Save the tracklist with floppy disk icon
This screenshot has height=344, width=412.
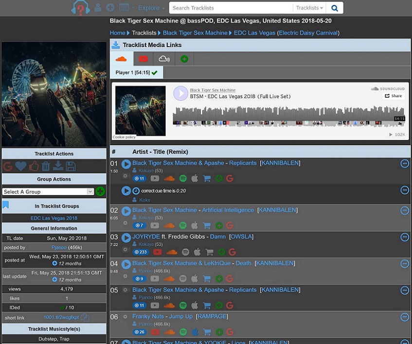tap(71, 166)
